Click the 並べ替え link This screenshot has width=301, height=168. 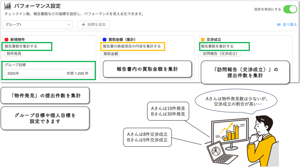pos(290,25)
